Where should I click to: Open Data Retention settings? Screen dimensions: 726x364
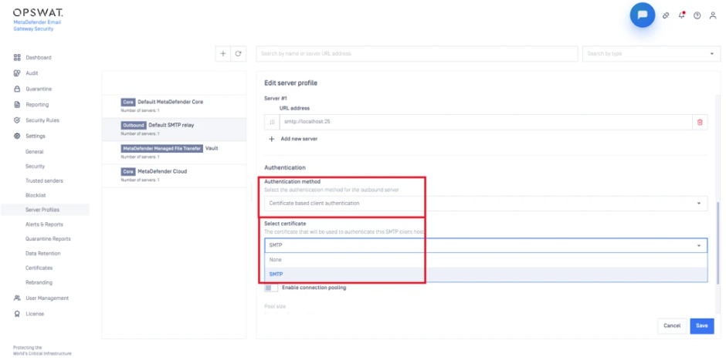43,254
